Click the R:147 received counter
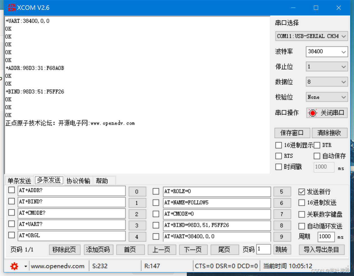 152,266
